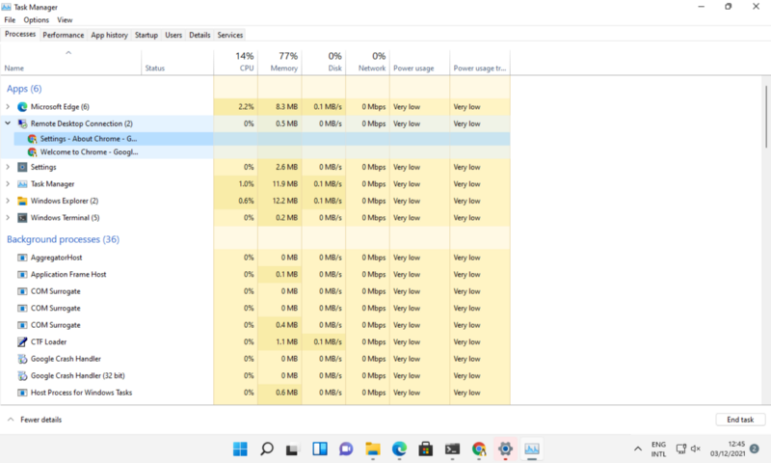Click the Host Process for Windows Tasks icon
The width and height of the screenshot is (771, 463).
pyautogui.click(x=22, y=393)
